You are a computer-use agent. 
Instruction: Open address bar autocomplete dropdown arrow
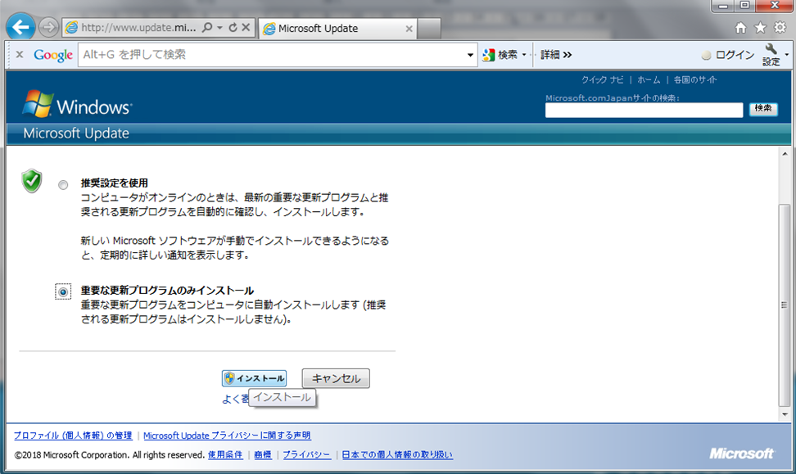tap(219, 27)
